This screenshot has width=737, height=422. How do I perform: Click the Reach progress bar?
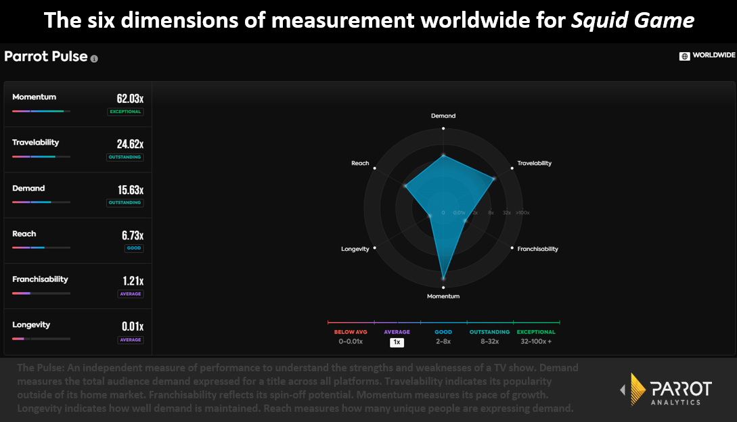click(x=41, y=248)
